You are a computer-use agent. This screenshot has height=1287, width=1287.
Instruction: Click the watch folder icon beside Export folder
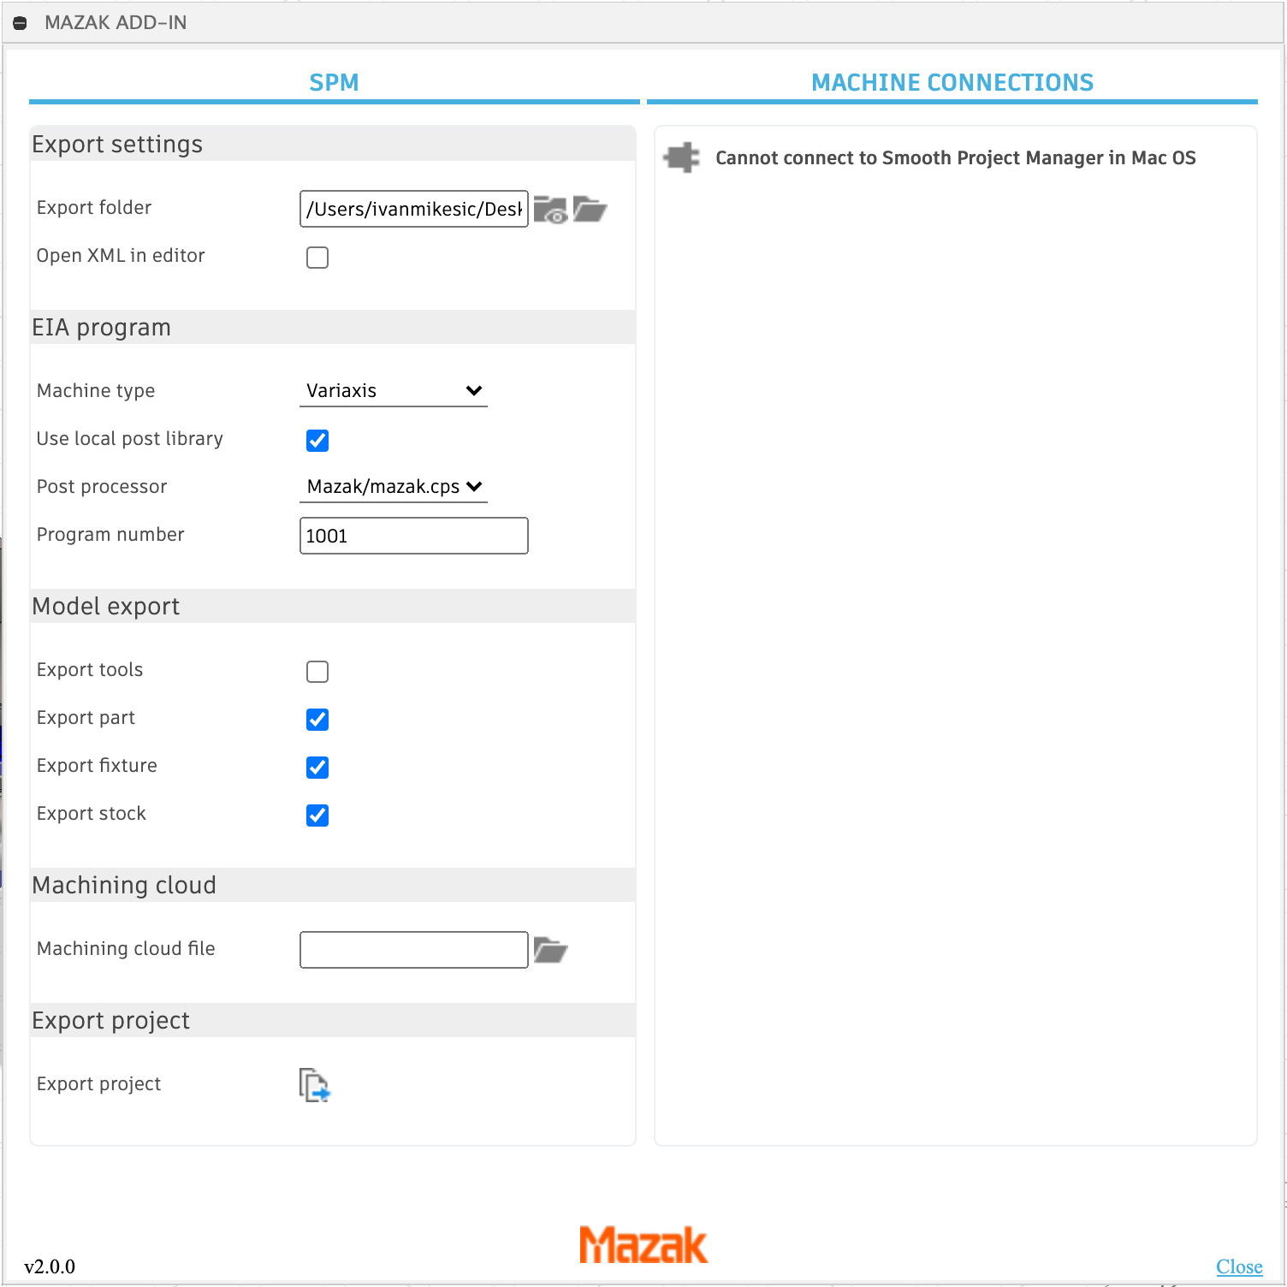tap(550, 209)
